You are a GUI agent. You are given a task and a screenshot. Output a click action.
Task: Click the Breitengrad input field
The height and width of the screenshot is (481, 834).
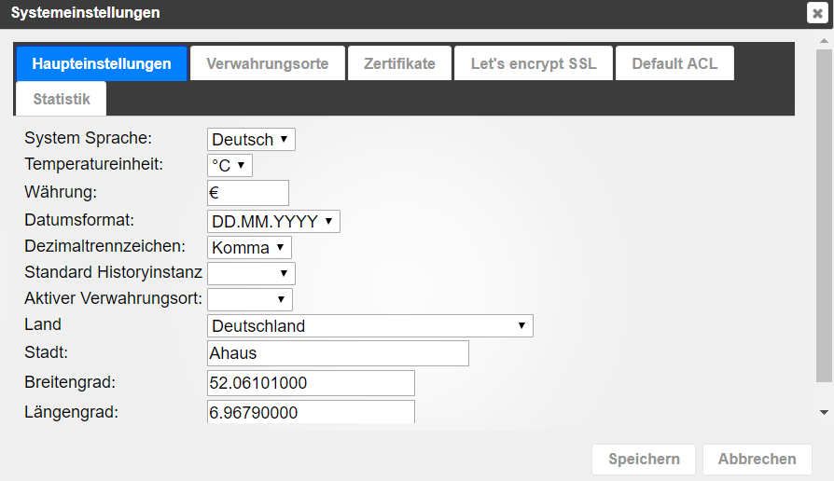coord(311,383)
